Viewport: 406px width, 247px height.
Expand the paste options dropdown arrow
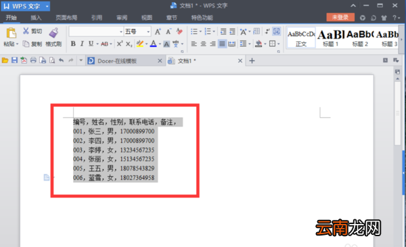tap(18, 44)
